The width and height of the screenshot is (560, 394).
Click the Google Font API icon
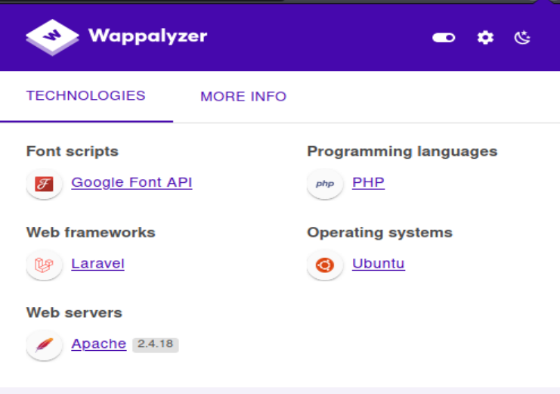pyautogui.click(x=44, y=184)
